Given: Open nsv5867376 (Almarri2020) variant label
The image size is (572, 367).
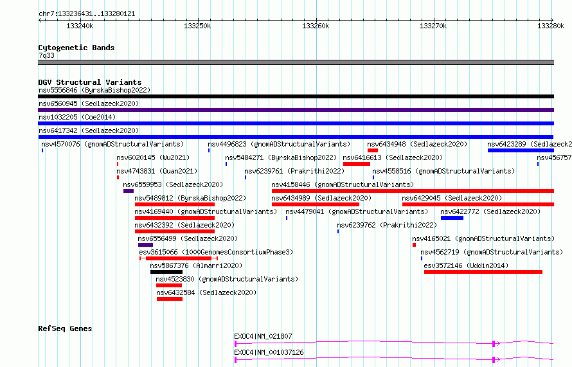Looking at the screenshot, I should (196, 265).
